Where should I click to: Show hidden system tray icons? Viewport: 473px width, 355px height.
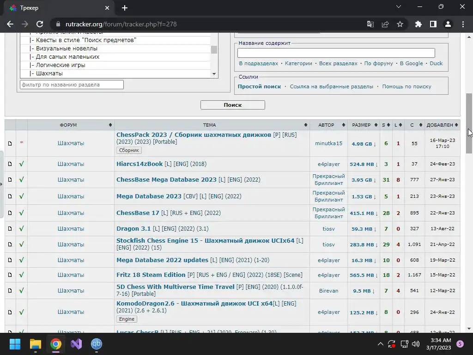pos(381,344)
